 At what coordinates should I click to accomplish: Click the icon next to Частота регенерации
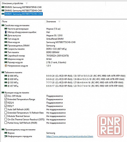[x=6, y=29]
